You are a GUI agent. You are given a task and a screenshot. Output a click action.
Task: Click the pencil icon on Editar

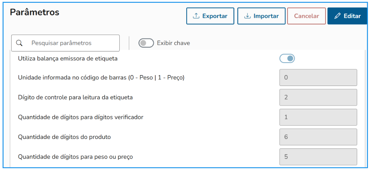(x=338, y=16)
